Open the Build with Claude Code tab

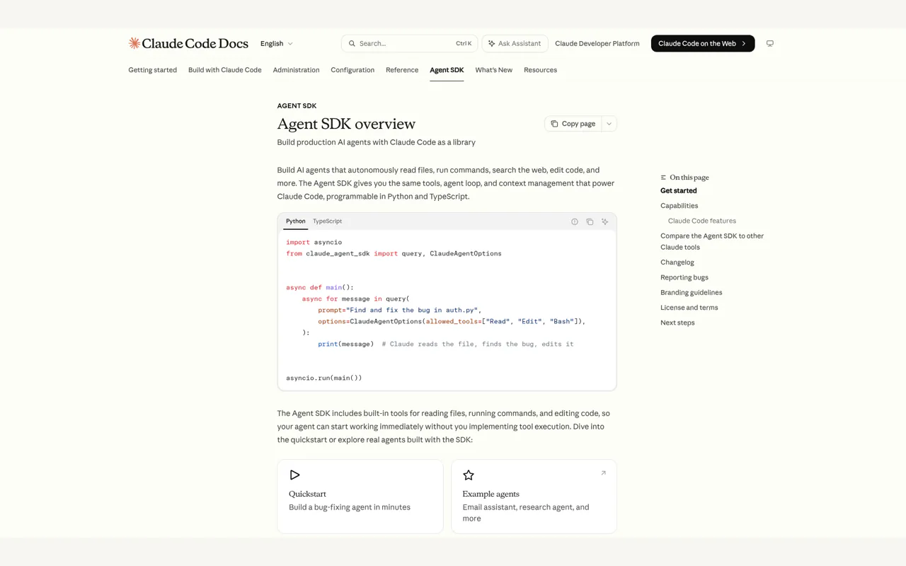(x=224, y=70)
